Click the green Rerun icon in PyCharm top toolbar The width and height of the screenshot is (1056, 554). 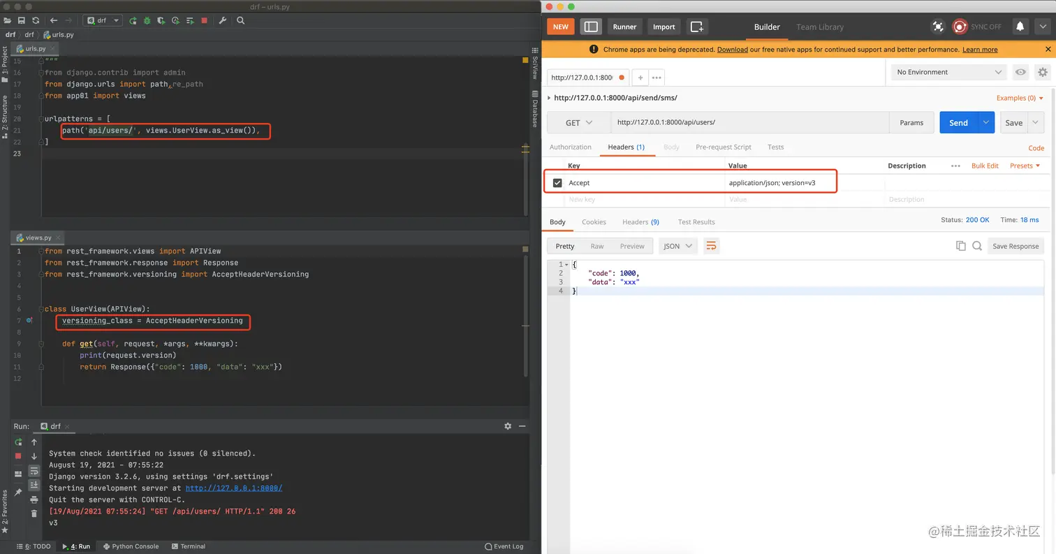click(x=133, y=21)
